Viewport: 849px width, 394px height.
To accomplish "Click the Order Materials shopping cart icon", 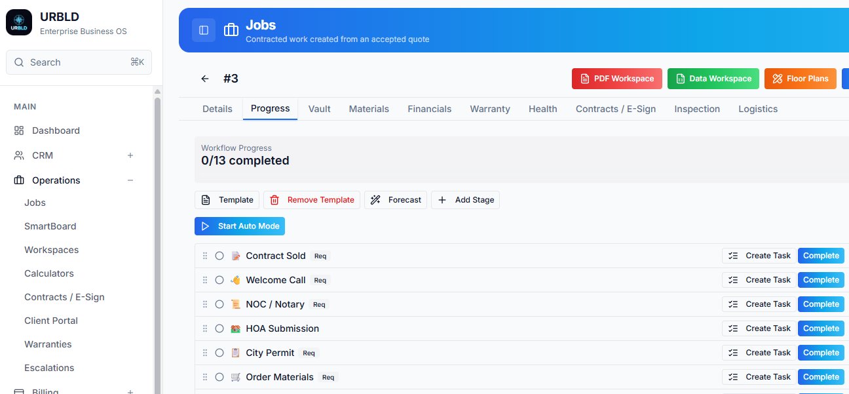I will (x=236, y=377).
